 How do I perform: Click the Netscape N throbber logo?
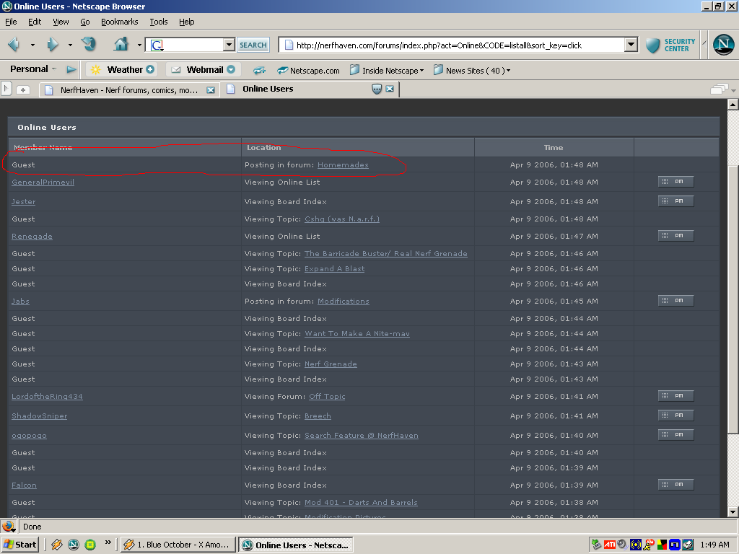(x=723, y=45)
